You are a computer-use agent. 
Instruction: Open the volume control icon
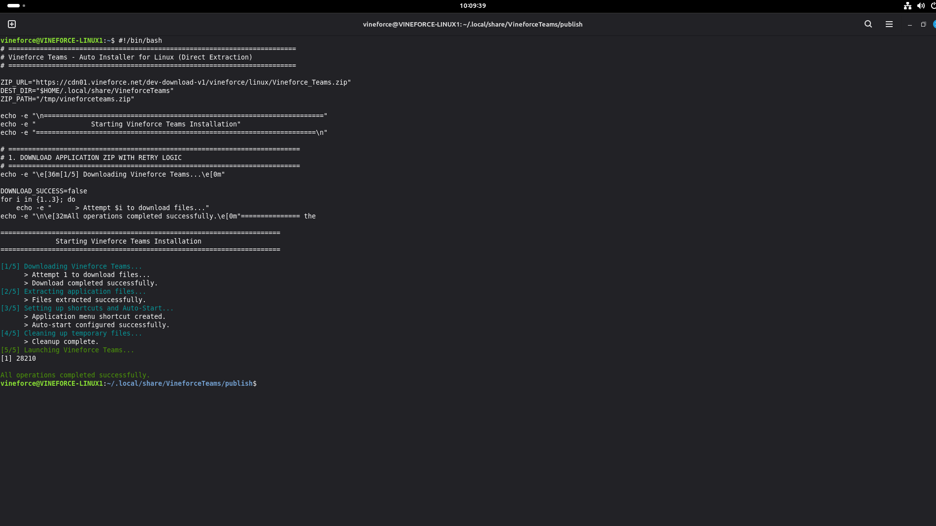pyautogui.click(x=921, y=6)
